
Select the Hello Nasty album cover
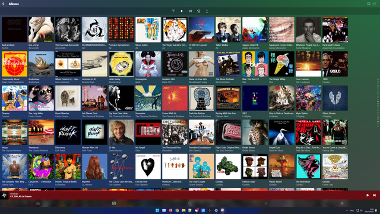121,64
